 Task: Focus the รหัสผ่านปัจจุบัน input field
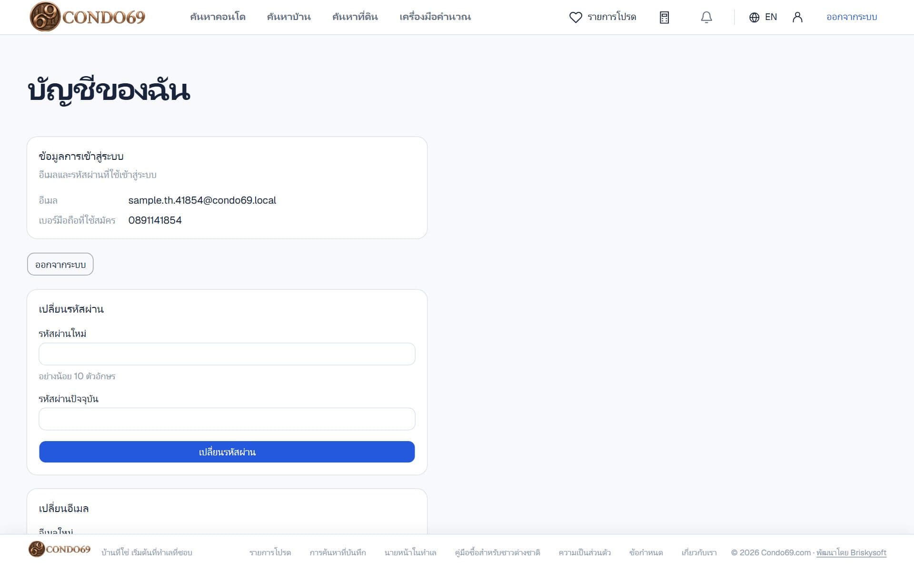(227, 419)
